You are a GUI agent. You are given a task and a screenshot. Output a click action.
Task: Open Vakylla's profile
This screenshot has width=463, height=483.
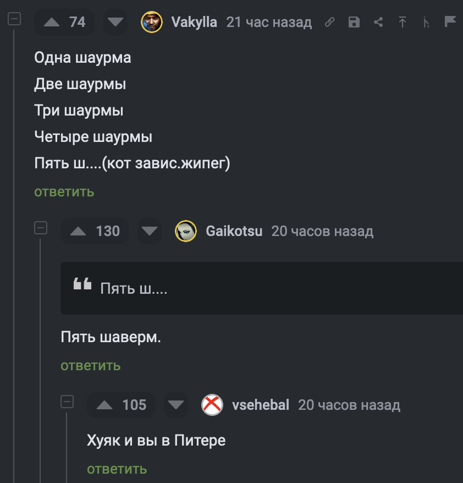point(194,22)
